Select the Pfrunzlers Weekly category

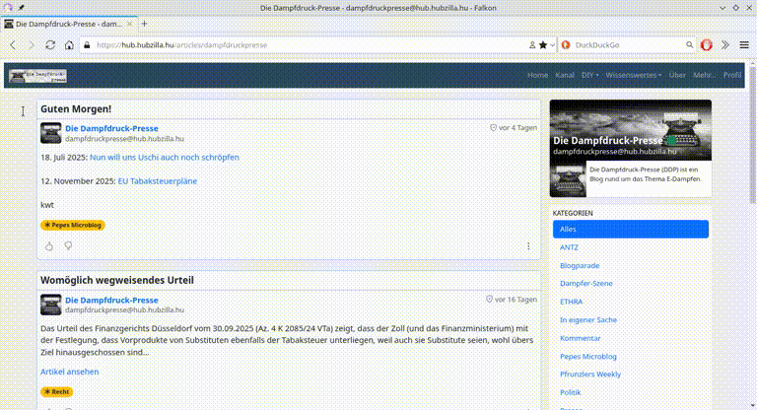[590, 375]
